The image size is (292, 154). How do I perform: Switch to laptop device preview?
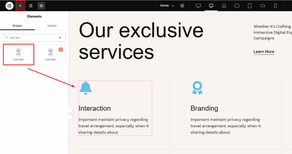point(224,6)
